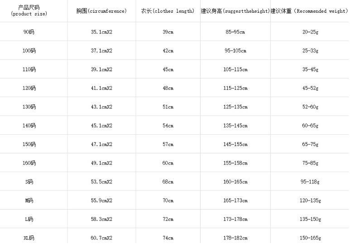This screenshot has width=350, height=249.
Task: Select the 160-165cm height cell
Action: click(x=235, y=182)
